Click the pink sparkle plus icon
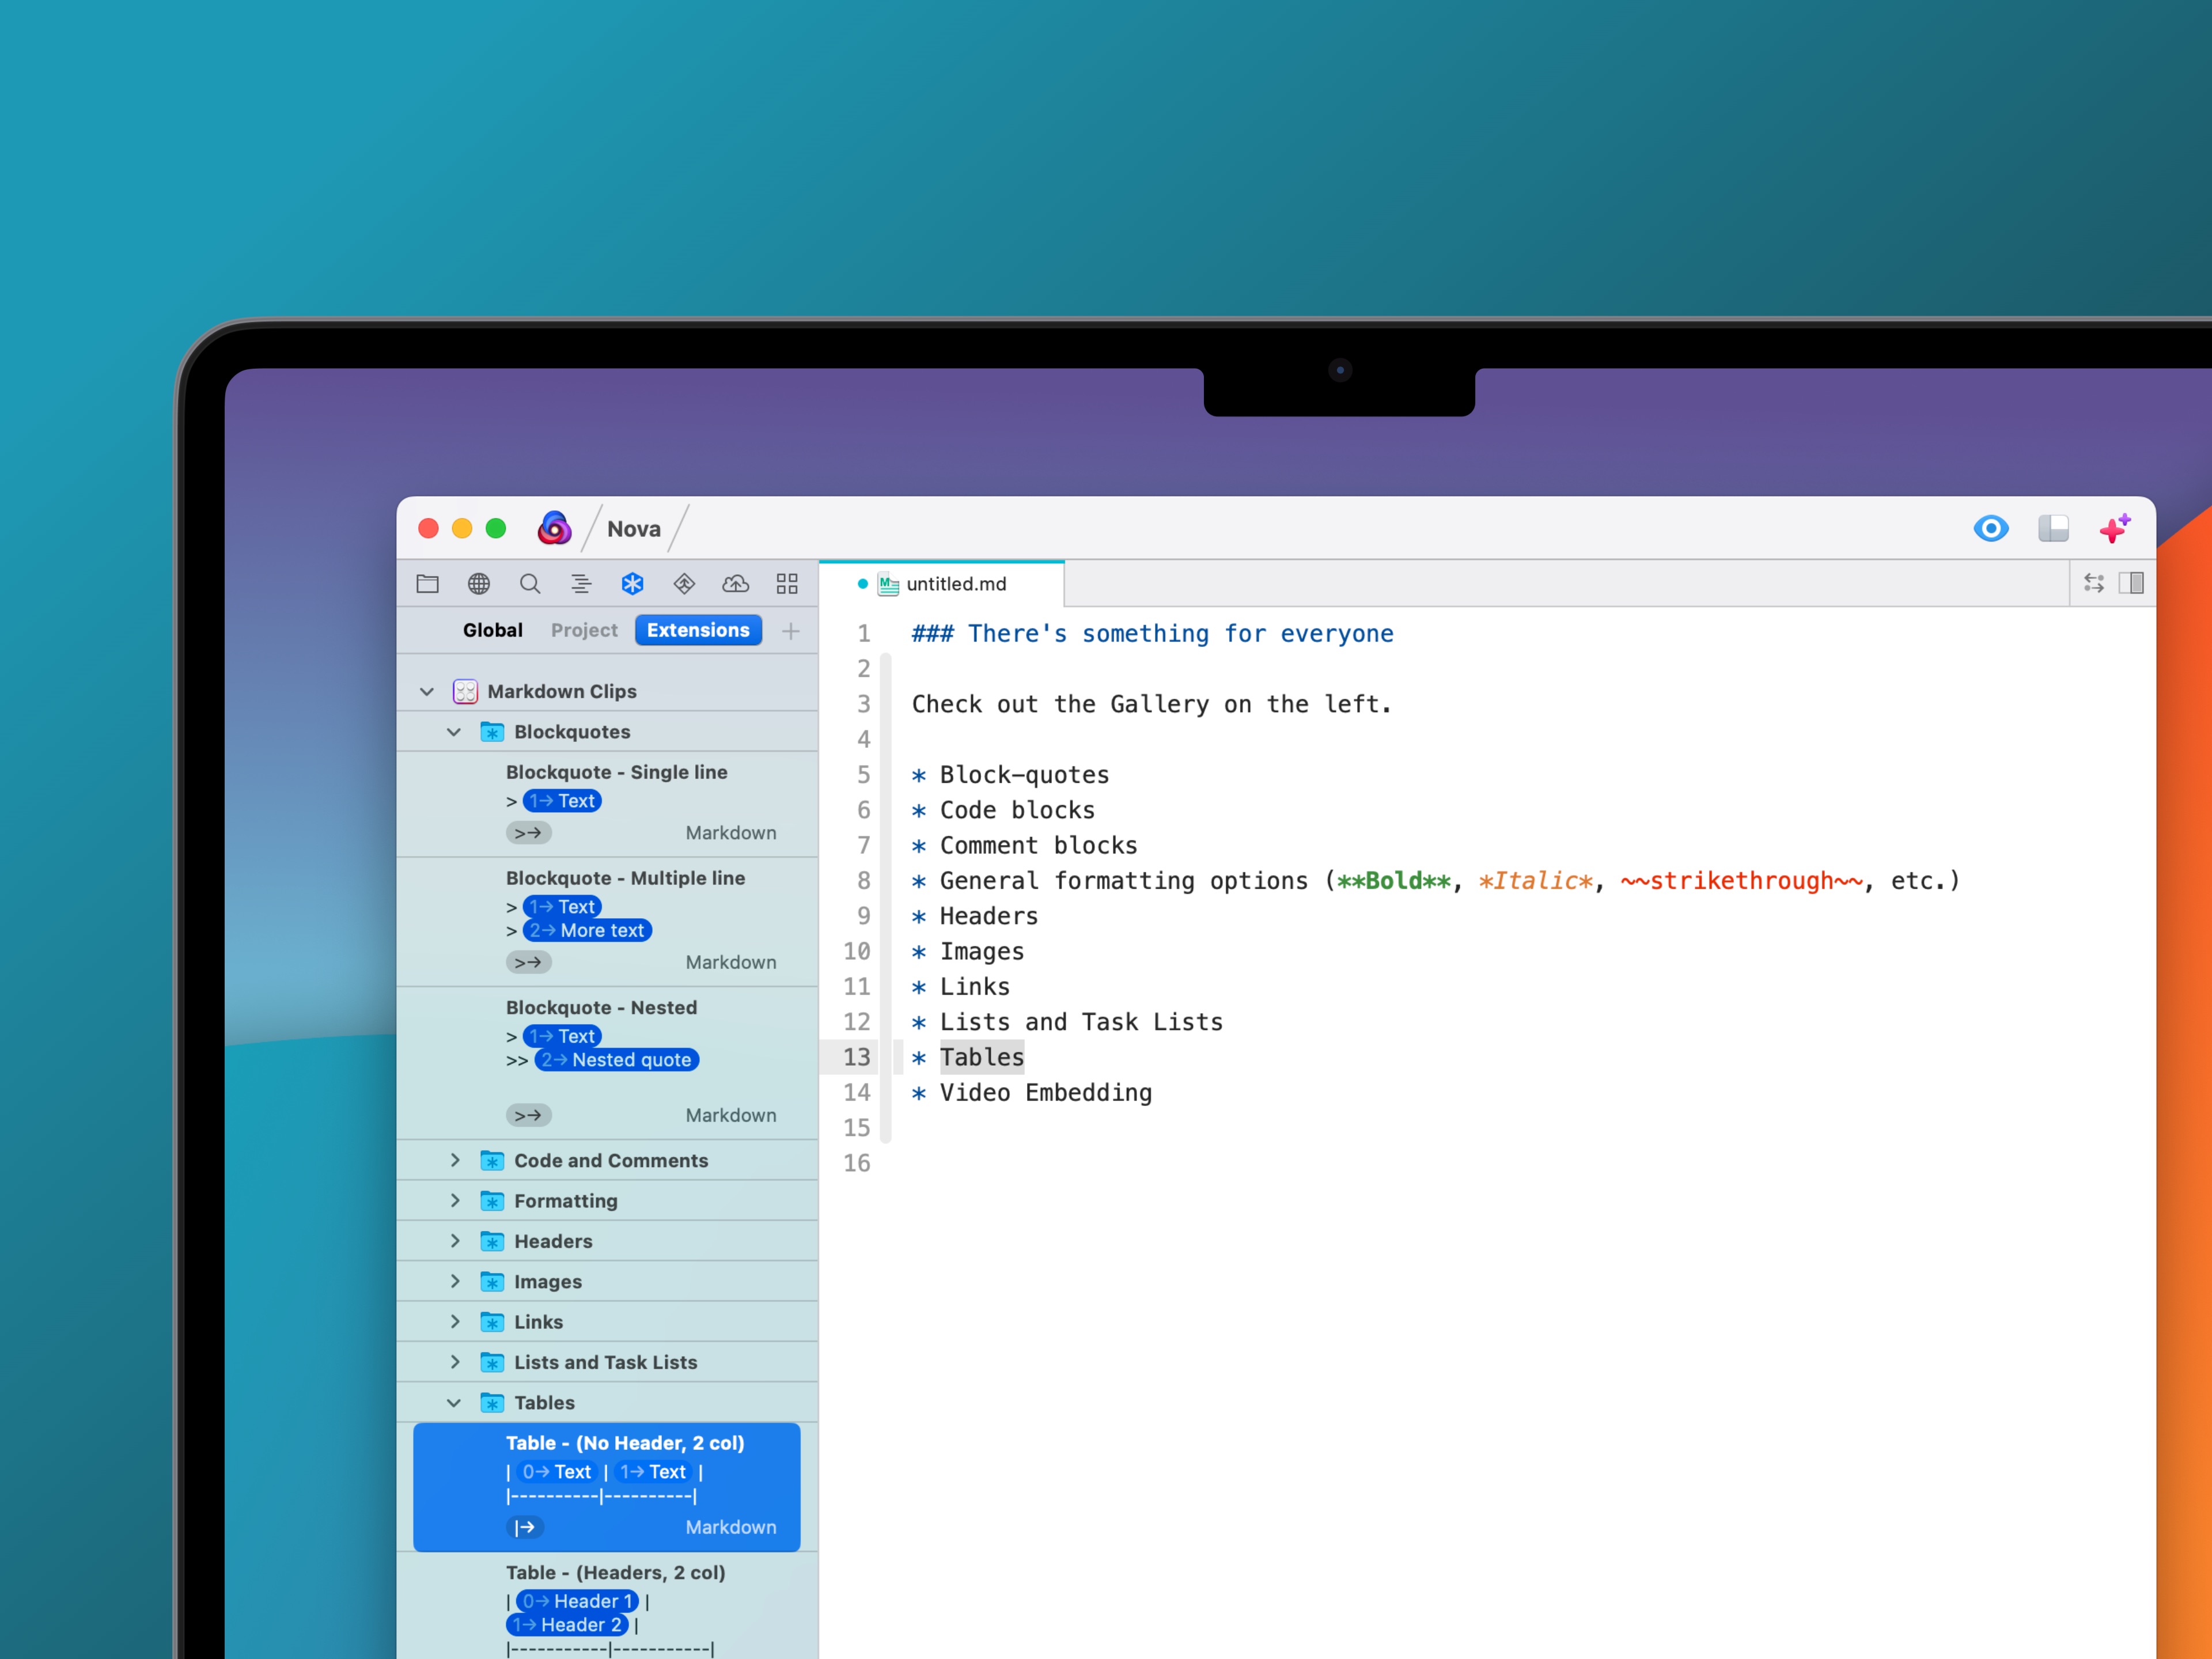Viewport: 2212px width, 1659px height. click(2115, 528)
